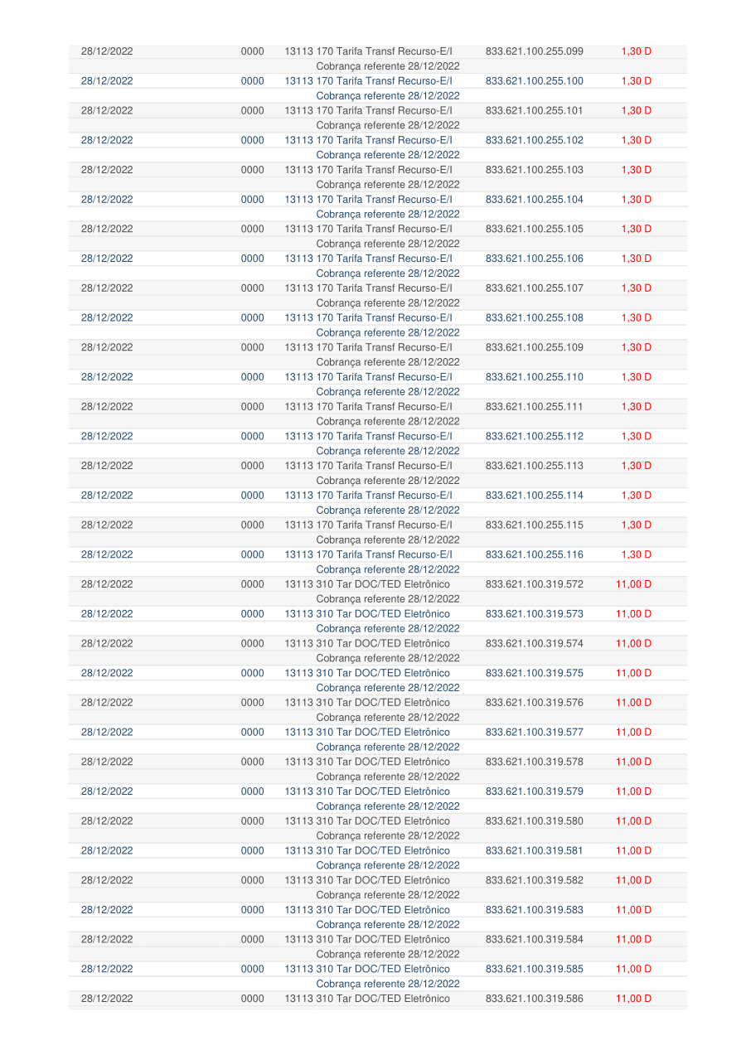This screenshot has width=746, height=1055.
Task: Click the 1,30 D amount for document ending 255.107
Action: [636, 288]
